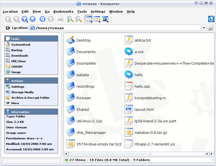The height and width of the screenshot is (166, 216).
Task: Click the KDE gear logo icon
Action: (211, 19)
